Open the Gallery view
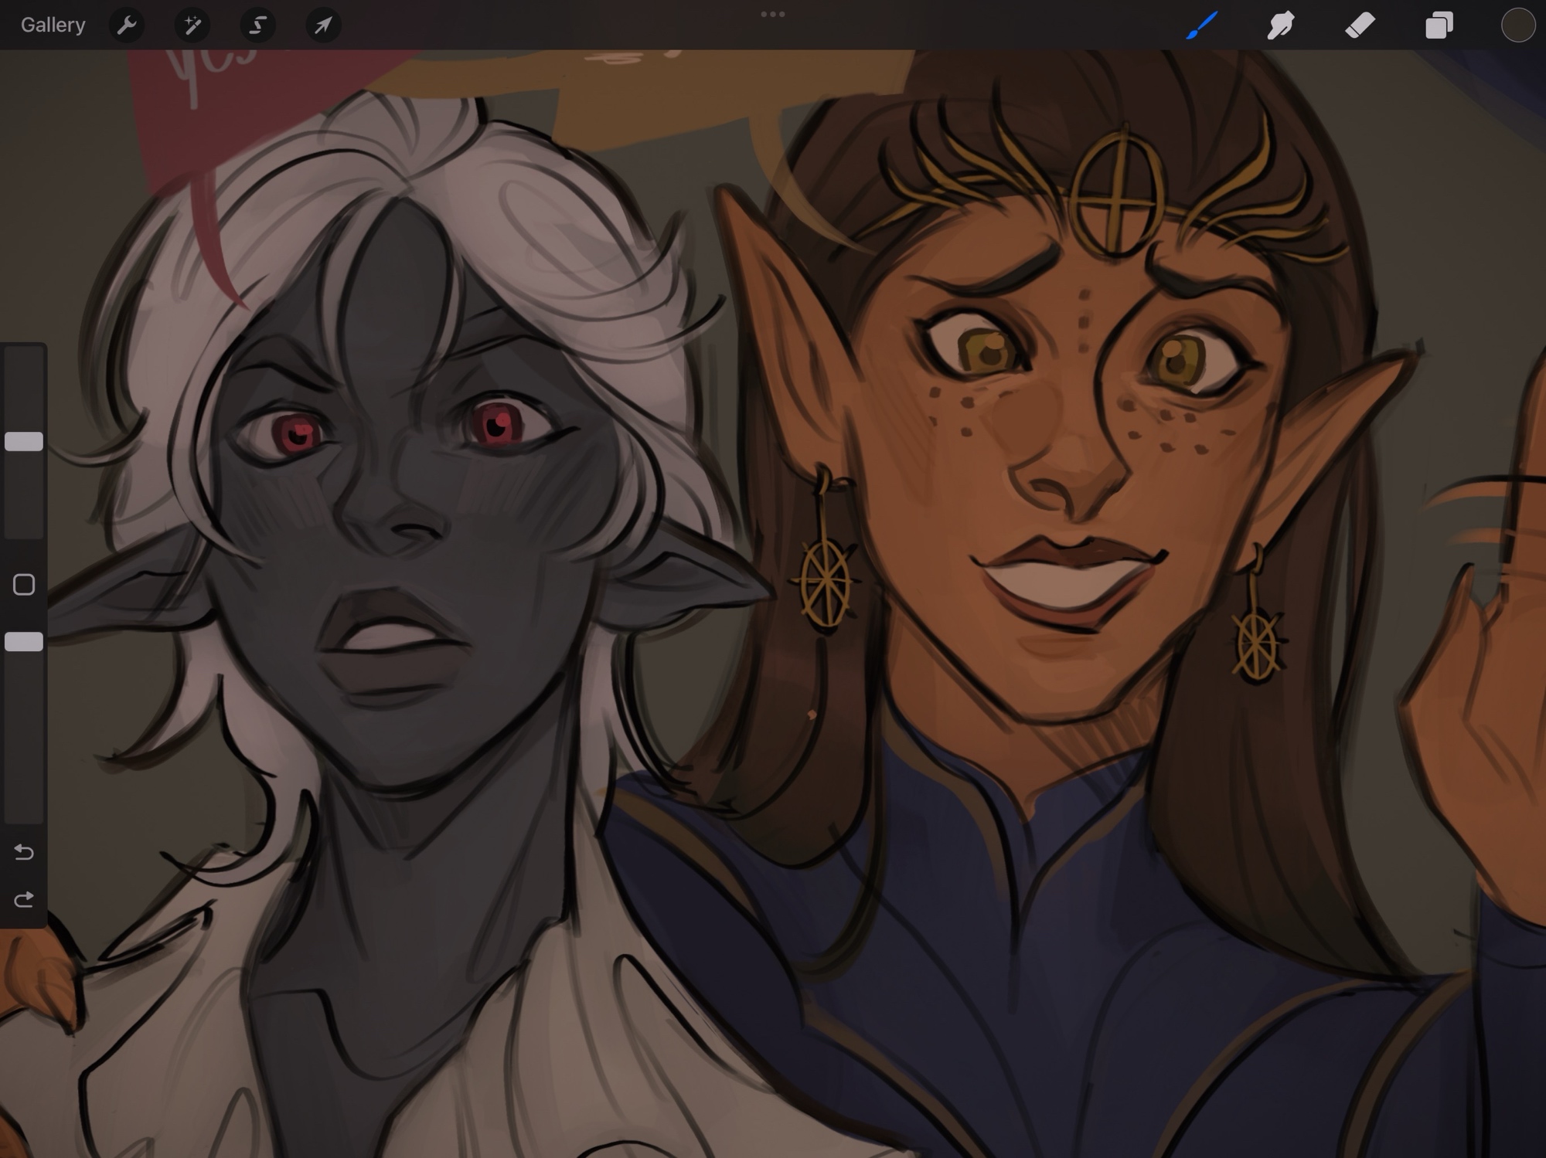Viewport: 1546px width, 1158px height. tap(53, 25)
